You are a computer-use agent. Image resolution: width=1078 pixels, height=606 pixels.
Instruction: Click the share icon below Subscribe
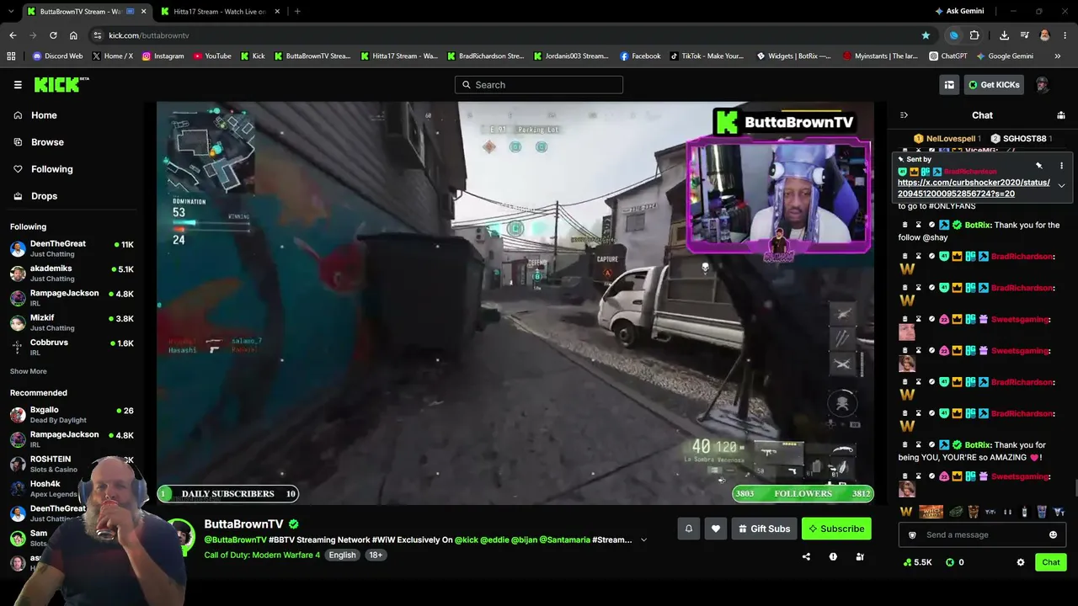[806, 556]
